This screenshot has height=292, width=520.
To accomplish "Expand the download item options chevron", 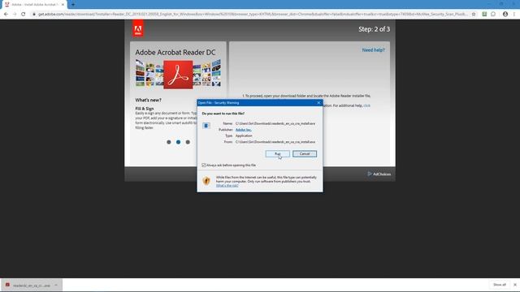I will 56,285.
